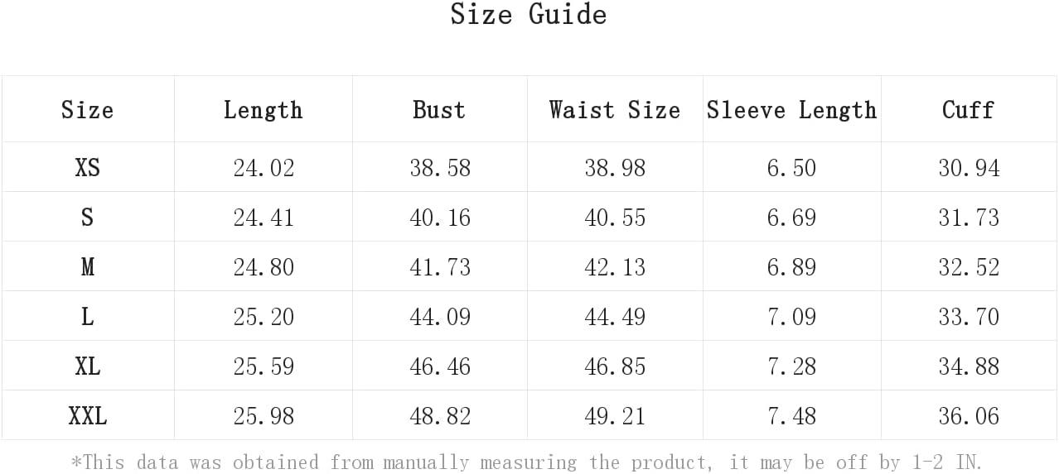Screen dimensions: 1059x474
Task: Click the measurement disclaimer footnote text
Action: point(527,462)
